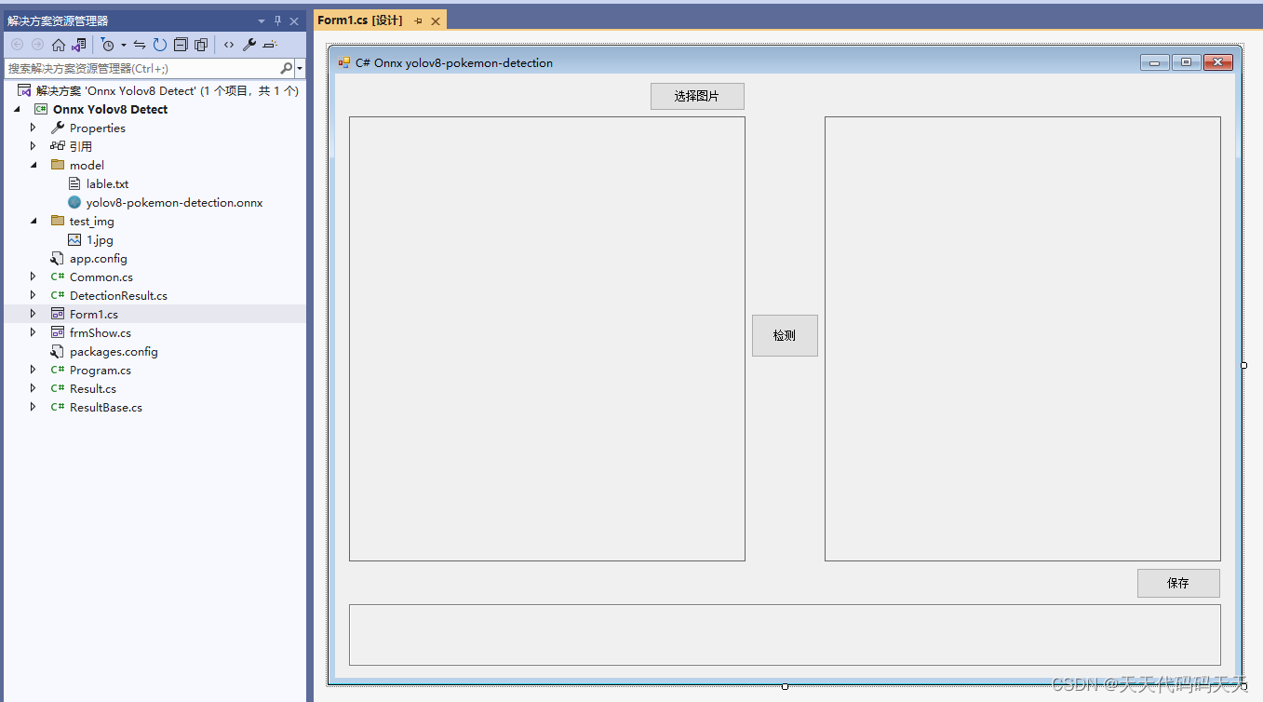The image size is (1263, 702).
Task: Click the back arrow in Solution Explorer toolbar
Action: tap(17, 45)
